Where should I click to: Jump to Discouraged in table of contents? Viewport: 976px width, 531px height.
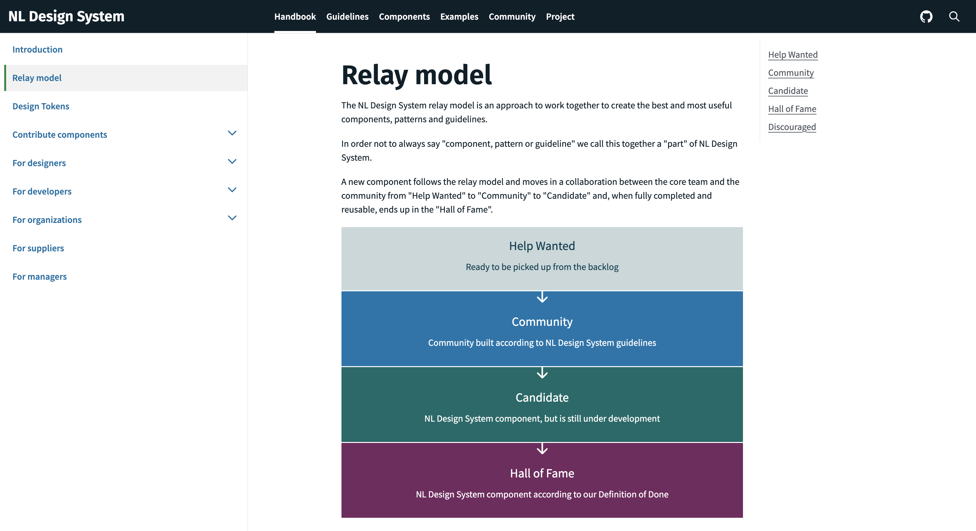point(792,127)
